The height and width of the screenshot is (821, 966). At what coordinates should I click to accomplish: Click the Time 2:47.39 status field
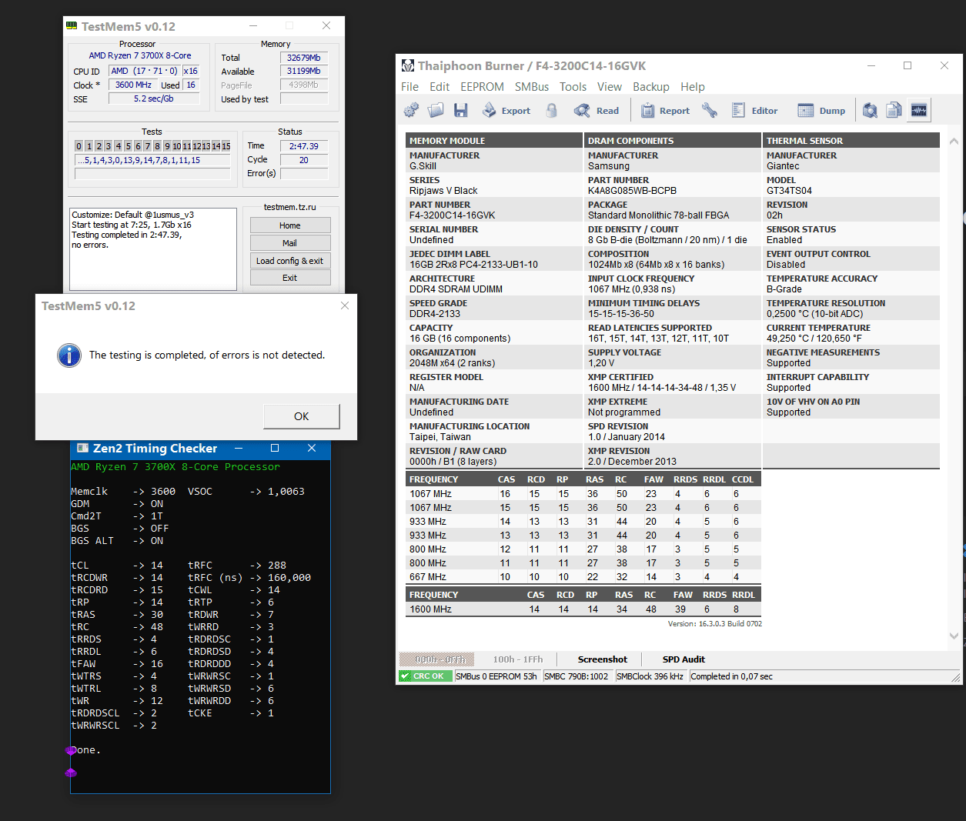click(x=304, y=146)
